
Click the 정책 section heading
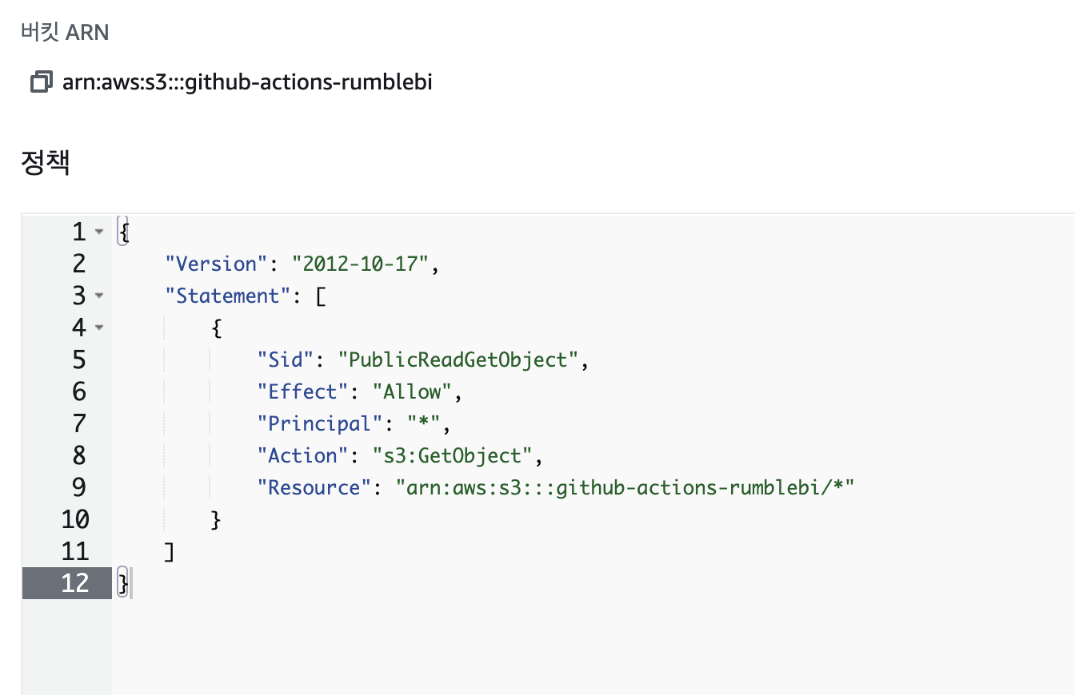46,162
